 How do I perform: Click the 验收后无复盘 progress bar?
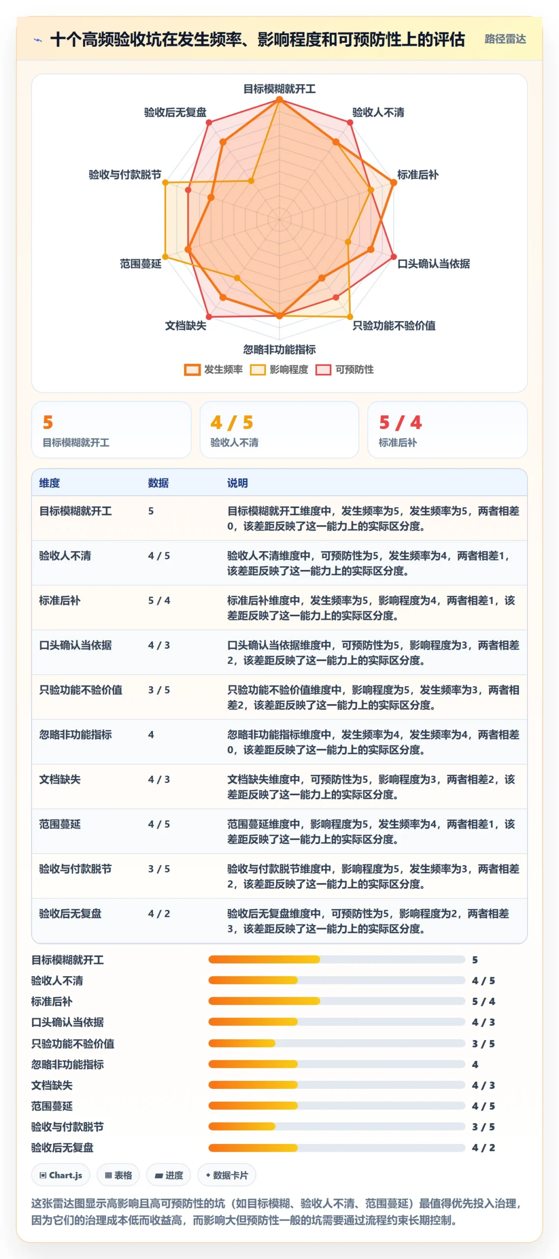336,1148
